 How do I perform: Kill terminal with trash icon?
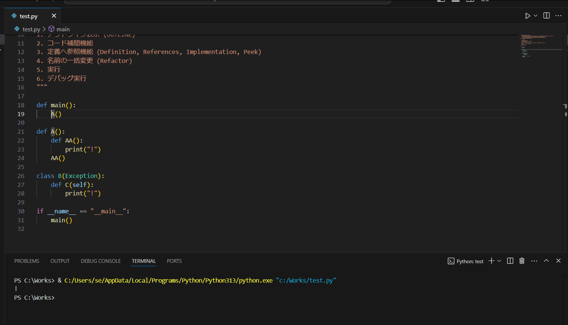(x=522, y=261)
